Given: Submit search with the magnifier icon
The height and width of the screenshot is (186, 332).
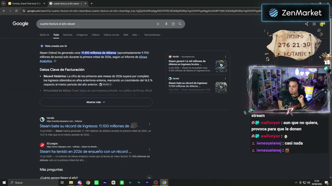Looking at the screenshot, I should [180, 24].
